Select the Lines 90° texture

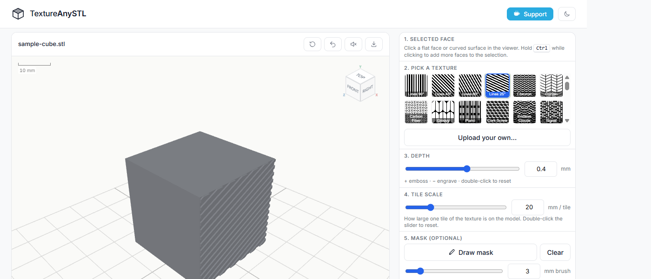click(x=416, y=86)
